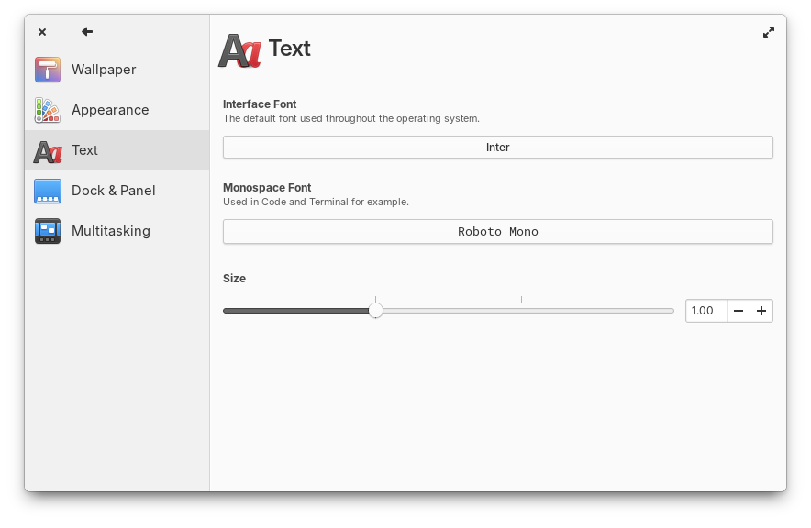811x528 pixels.
Task: Select the Dock & Panel icon
Action: [x=47, y=190]
